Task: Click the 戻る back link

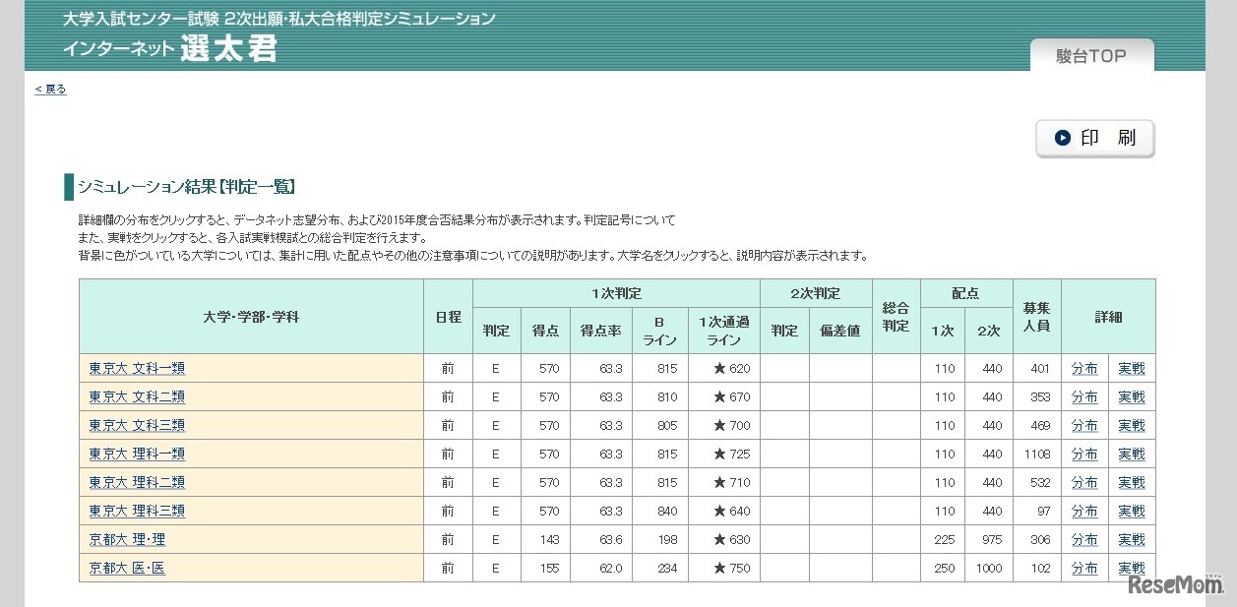Action: point(50,90)
